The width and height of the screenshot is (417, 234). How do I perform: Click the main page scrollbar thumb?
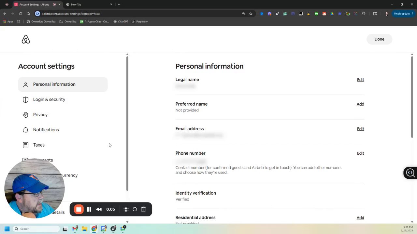tap(412, 97)
